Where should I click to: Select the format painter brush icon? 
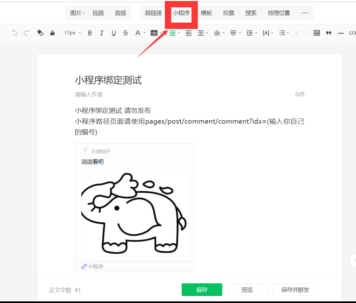click(52, 33)
